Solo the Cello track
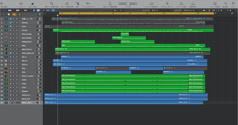Viewport: 238px width, 125px height. pos(13,87)
